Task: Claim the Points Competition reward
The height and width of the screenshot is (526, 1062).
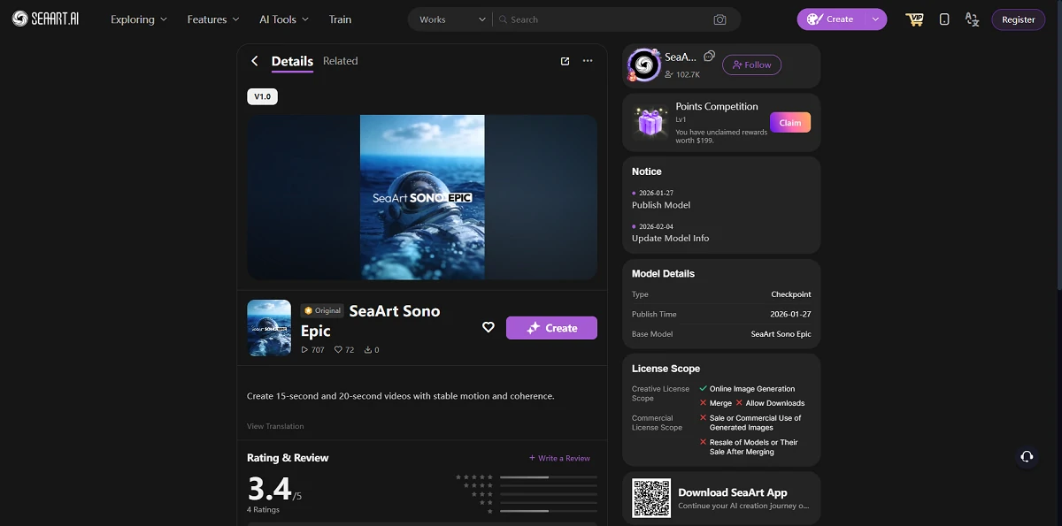Action: tap(789, 123)
